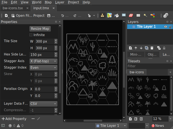Select the Select Same Tile tool
The height and width of the screenshot is (129, 173).
[153, 15]
